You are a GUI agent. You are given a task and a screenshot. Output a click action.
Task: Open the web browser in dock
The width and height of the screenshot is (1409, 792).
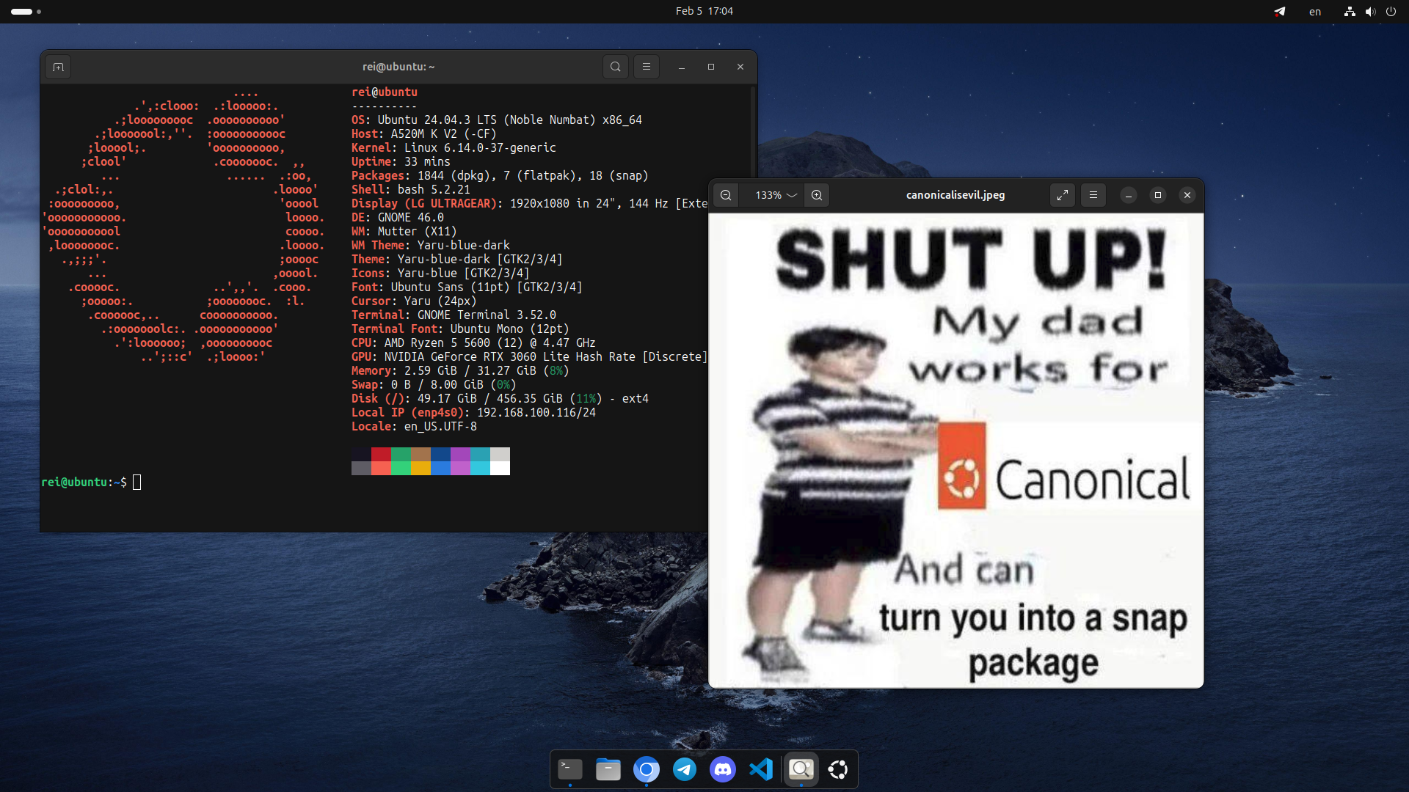[647, 769]
